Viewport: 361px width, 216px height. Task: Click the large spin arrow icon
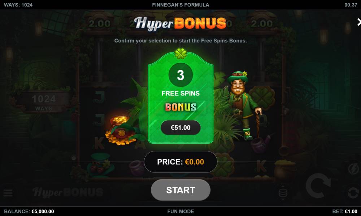click(x=318, y=185)
